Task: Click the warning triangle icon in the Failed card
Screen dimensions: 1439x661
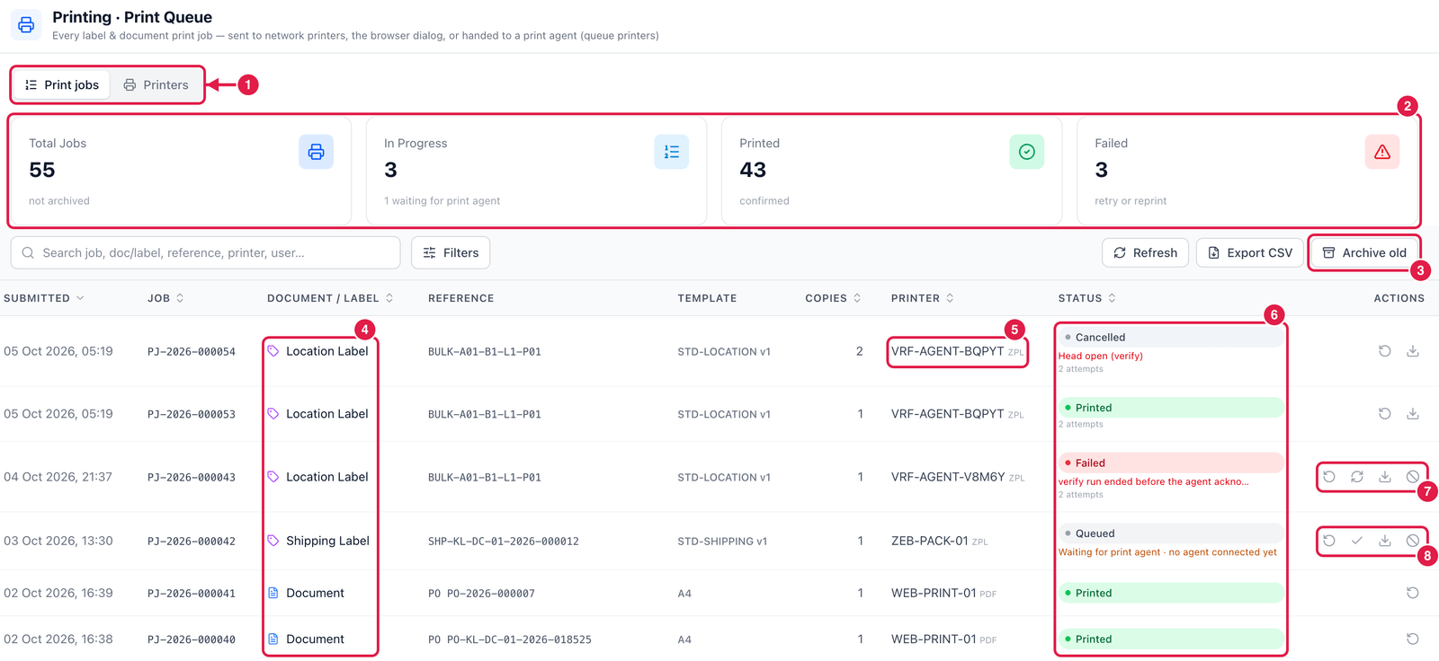Action: click(x=1382, y=152)
